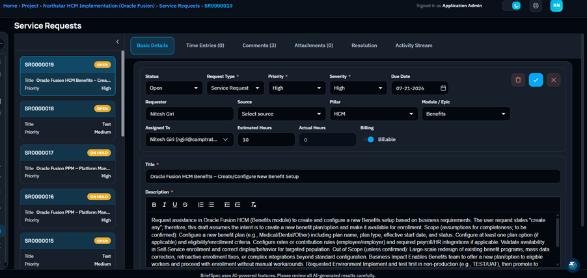Image resolution: width=587 pixels, height=278 pixels.
Task: Select the SR0000017 request card
Action: pos(68,164)
